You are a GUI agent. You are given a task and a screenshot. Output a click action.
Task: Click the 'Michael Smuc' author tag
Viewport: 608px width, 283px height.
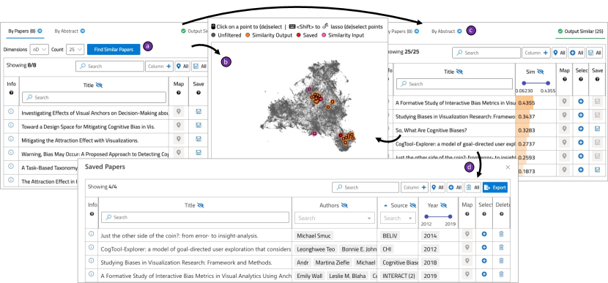coord(314,235)
